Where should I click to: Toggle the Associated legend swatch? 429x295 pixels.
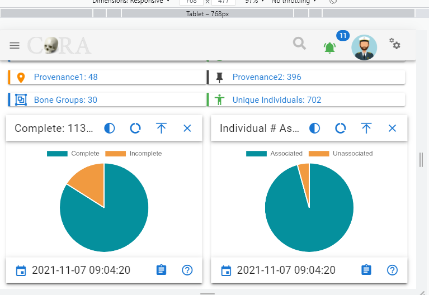pos(256,154)
